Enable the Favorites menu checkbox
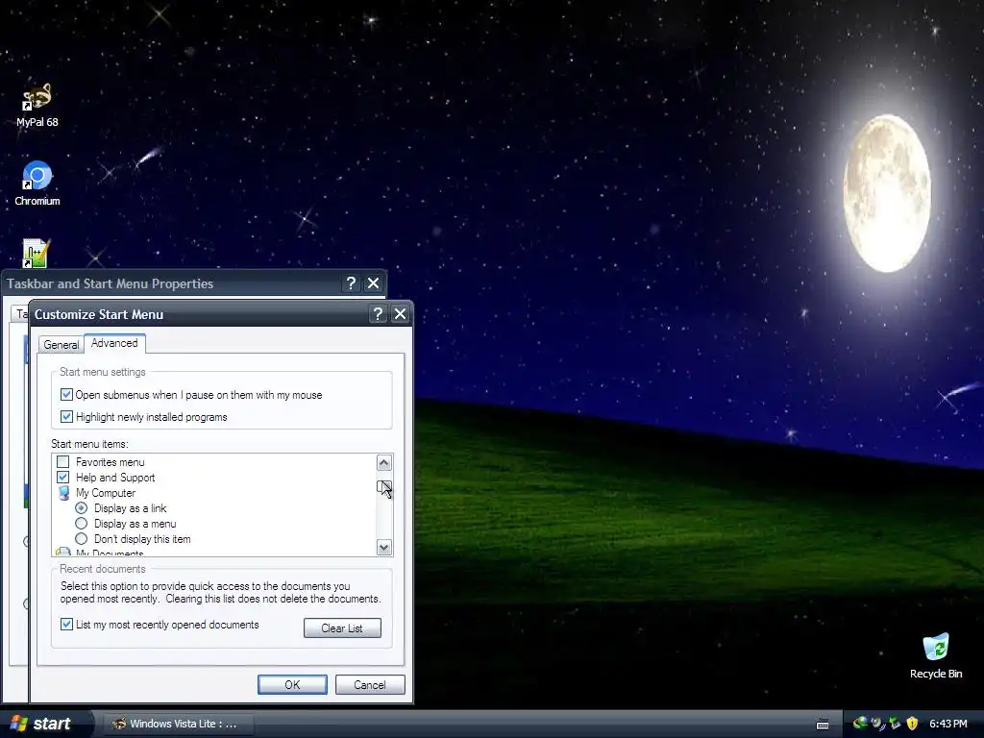 tap(62, 462)
